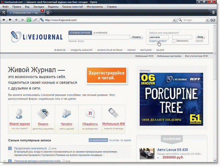Open the Виджеты menu
Screen dimensions: 220x166
coord(53,7)
